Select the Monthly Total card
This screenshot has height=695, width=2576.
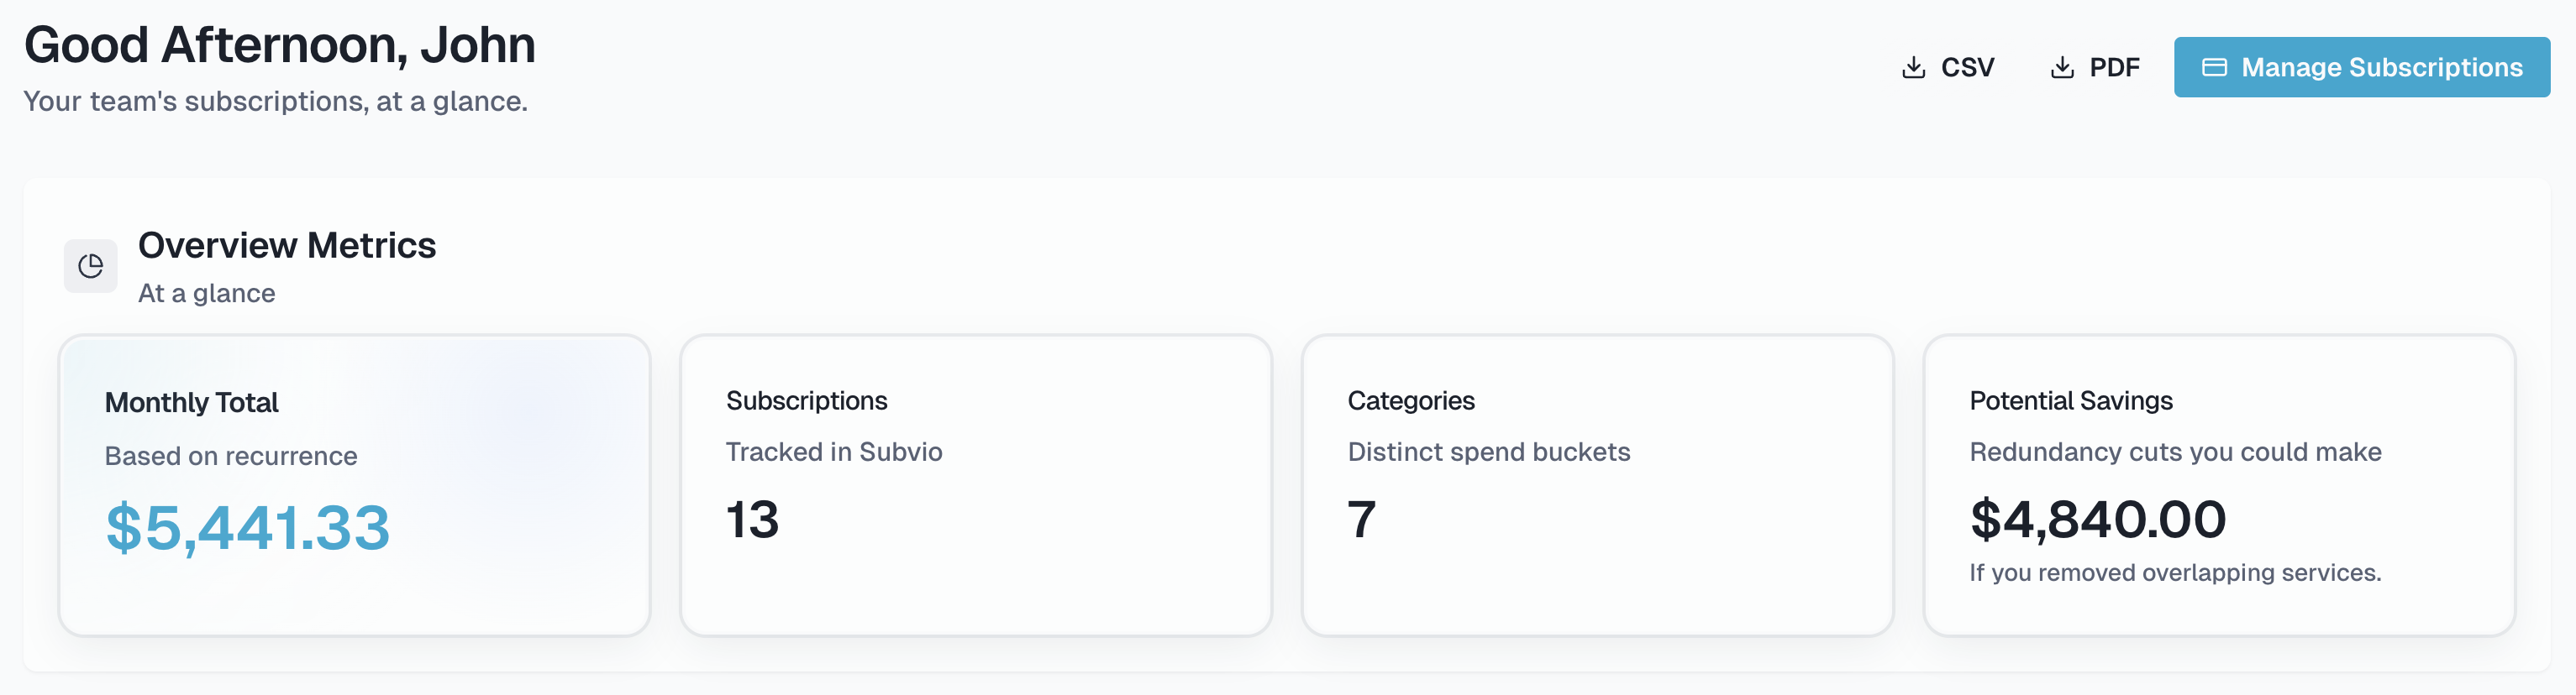pyautogui.click(x=356, y=486)
